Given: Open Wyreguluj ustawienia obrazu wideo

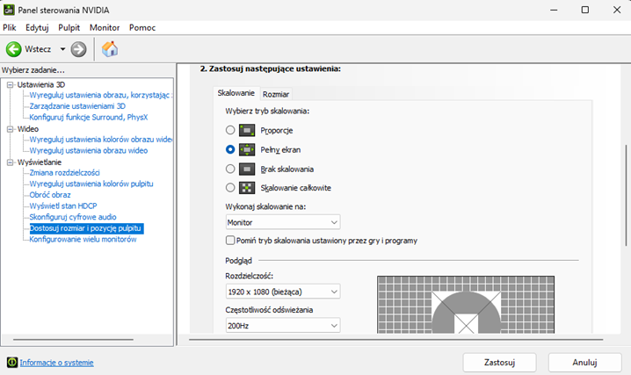Looking at the screenshot, I should (x=89, y=151).
